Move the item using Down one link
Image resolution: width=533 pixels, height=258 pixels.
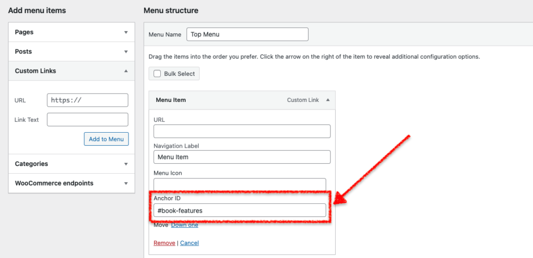click(x=184, y=225)
